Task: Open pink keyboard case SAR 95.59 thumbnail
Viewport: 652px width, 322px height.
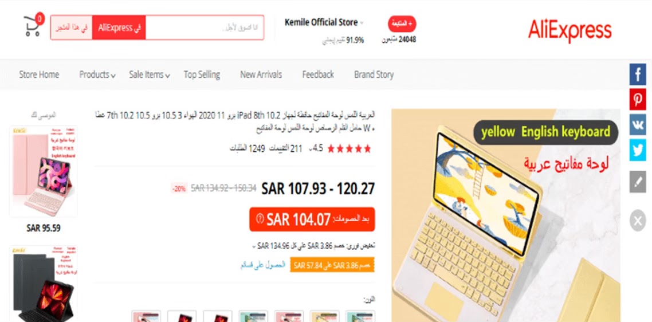Action: (x=43, y=171)
